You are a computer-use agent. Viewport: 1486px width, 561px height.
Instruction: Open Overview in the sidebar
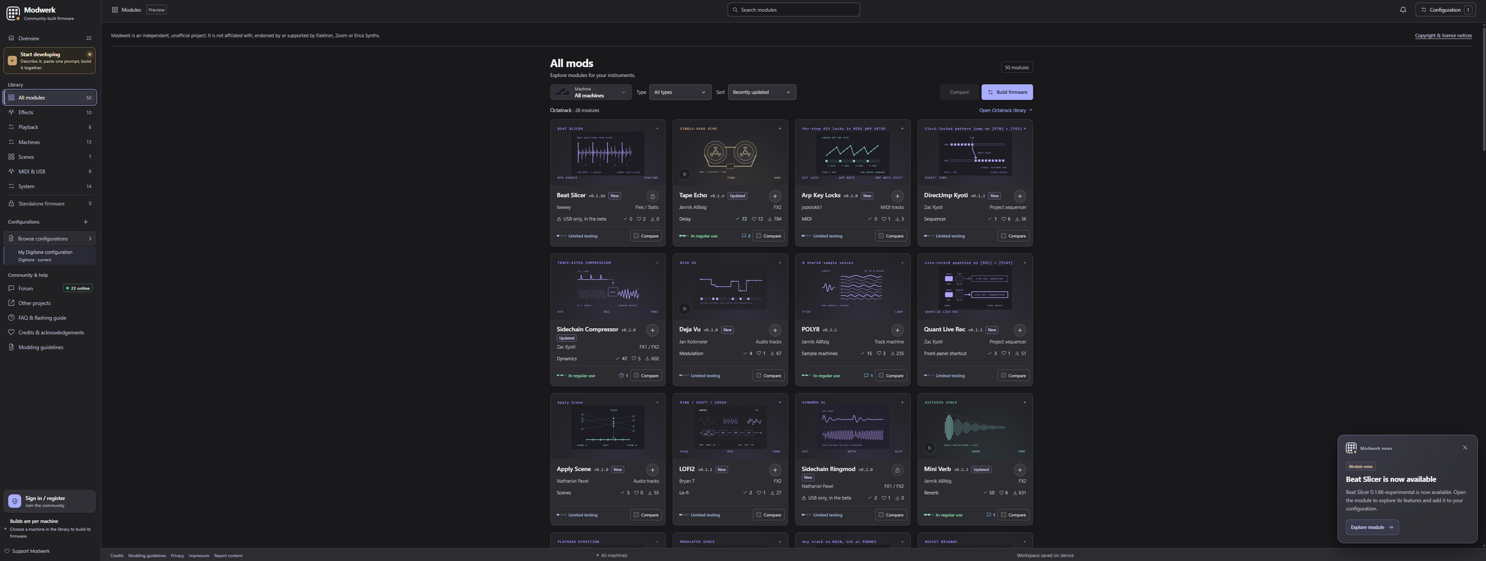click(x=50, y=38)
